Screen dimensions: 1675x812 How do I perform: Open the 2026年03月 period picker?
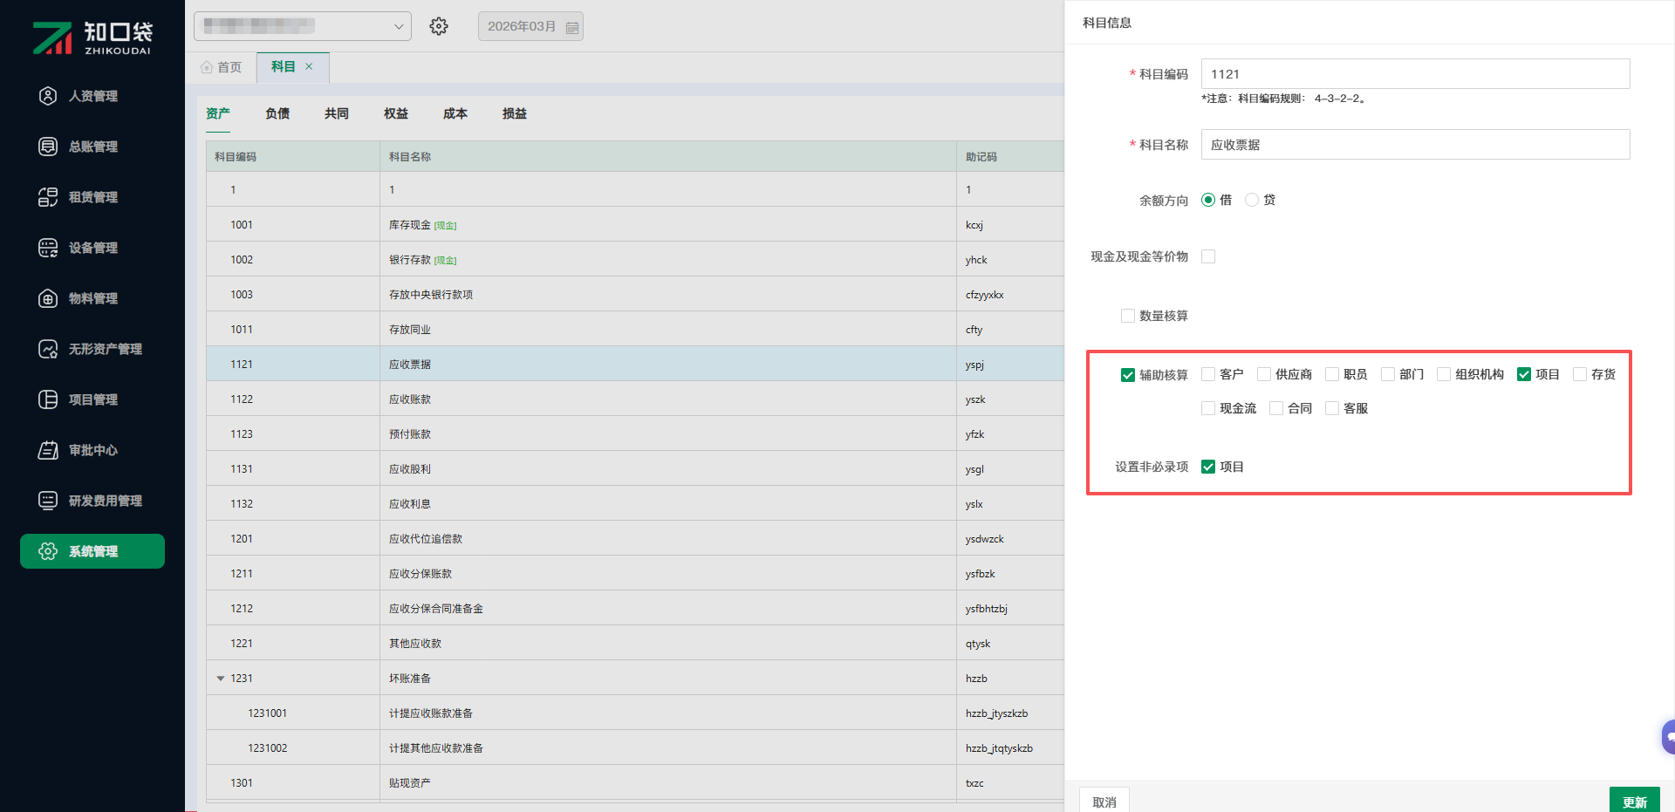click(x=530, y=26)
